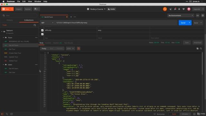This screenshot has width=206, height=116.
Task: Send the request
Action: 183,23
